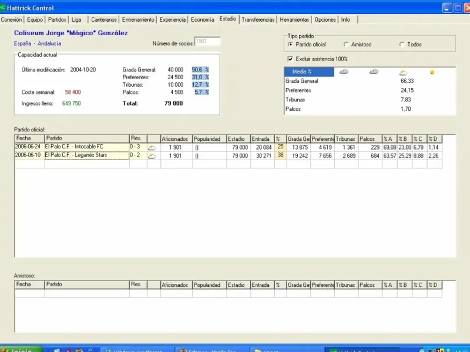Click %A column header in Partido oficial table

click(x=390, y=139)
